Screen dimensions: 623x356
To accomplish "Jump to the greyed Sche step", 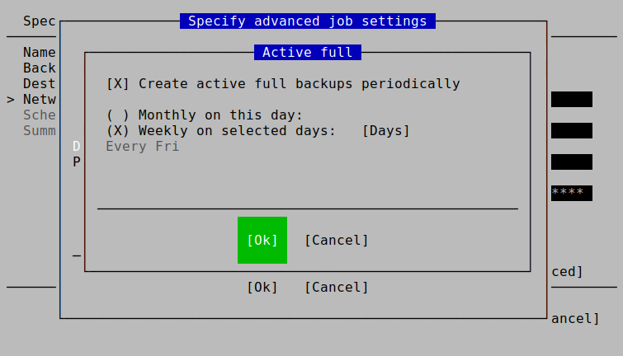I will (x=40, y=115).
